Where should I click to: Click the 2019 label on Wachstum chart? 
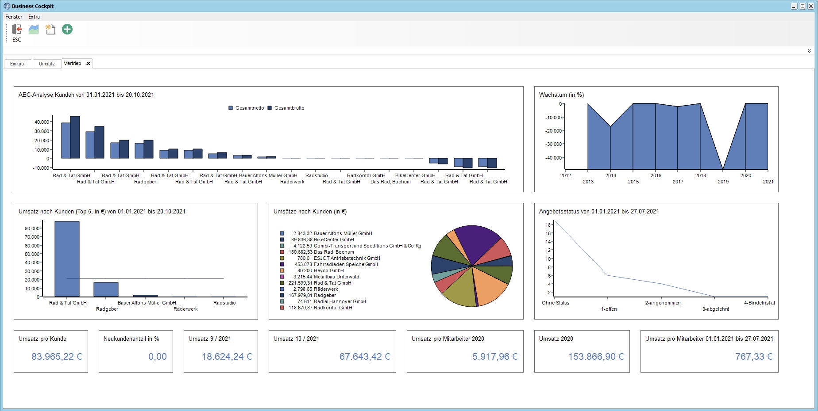coord(723,182)
